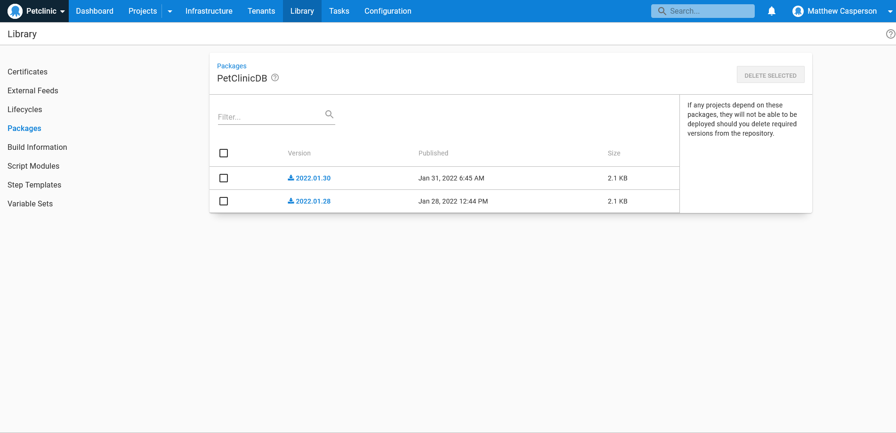Check the box for package 2022.01.28
Viewport: 896px width, 433px height.
pyautogui.click(x=224, y=201)
